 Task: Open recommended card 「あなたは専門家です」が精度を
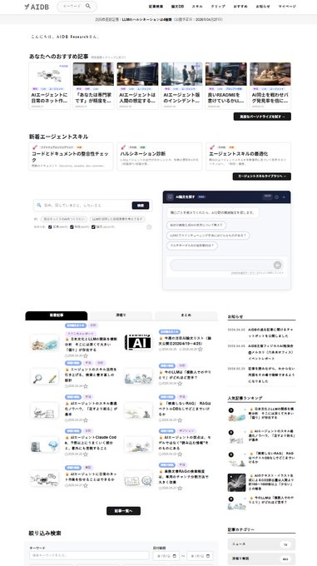93,86
